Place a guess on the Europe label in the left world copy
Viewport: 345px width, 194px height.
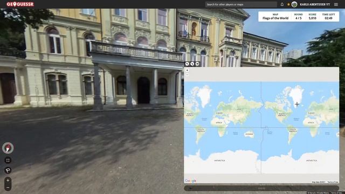(219, 113)
